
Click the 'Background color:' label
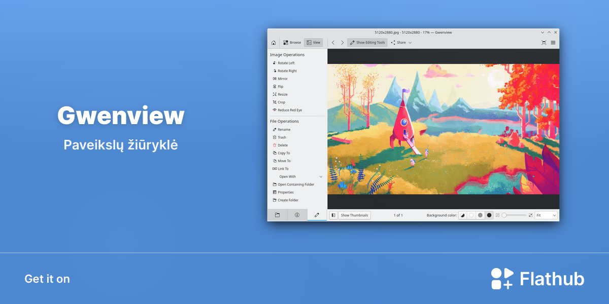442,215
